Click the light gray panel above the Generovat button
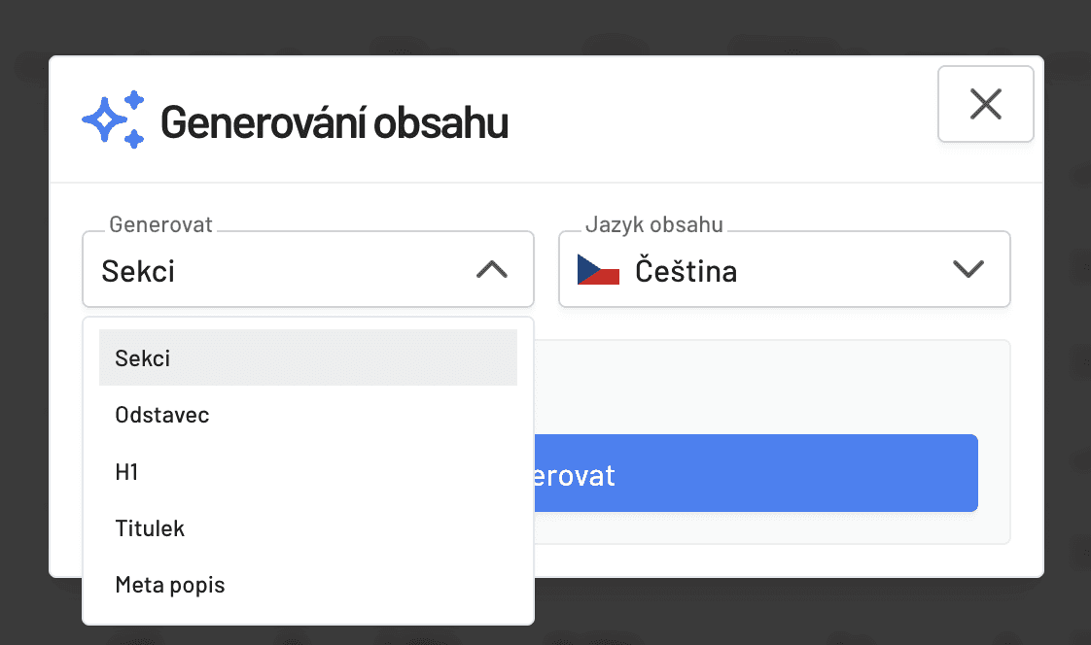The width and height of the screenshot is (1091, 645). click(772, 387)
